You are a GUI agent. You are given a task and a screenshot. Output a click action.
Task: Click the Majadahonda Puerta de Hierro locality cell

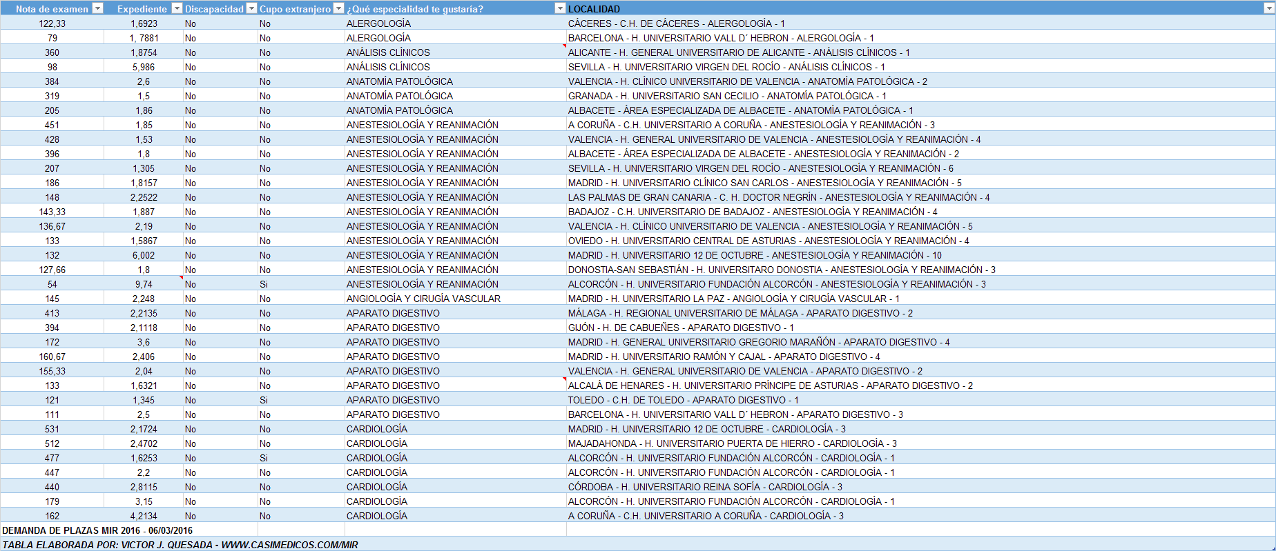pyautogui.click(x=920, y=443)
